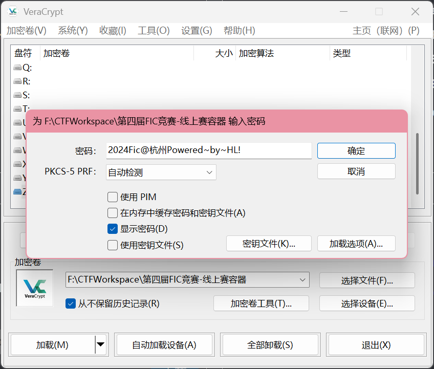Click the 大小 column header
Image resolution: width=434 pixels, height=369 pixels.
tap(215, 53)
